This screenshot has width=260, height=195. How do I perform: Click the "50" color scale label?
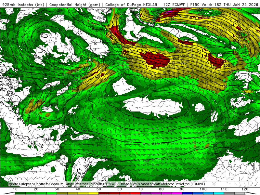tap(99, 189)
